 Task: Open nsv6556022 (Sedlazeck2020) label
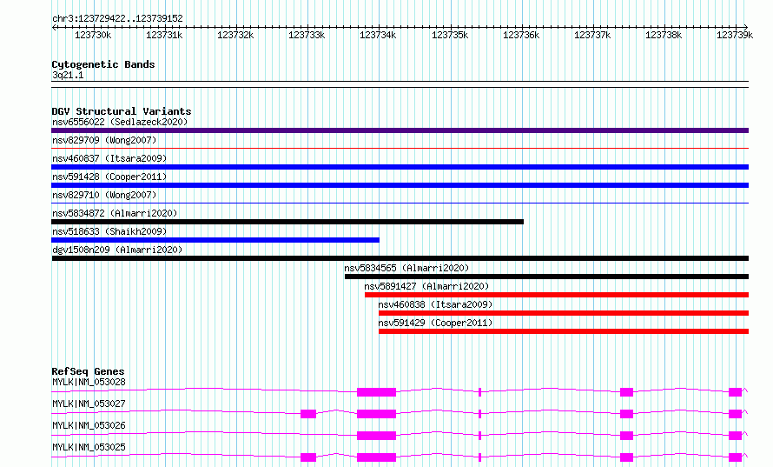(x=120, y=122)
